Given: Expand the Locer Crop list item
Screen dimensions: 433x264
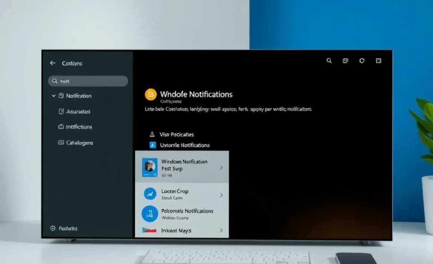Looking at the screenshot, I should (221, 195).
